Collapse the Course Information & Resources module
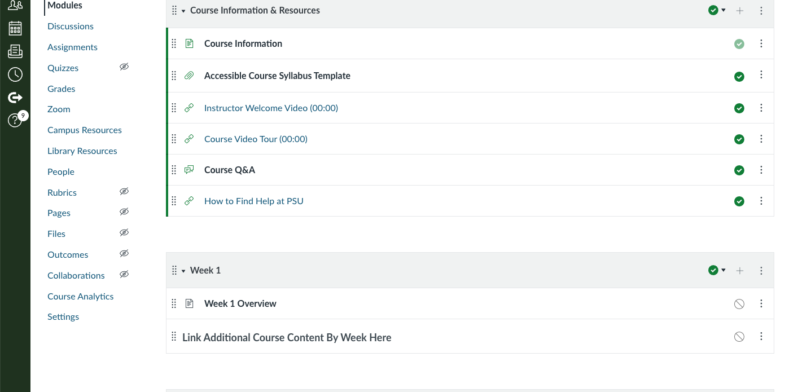785x392 pixels. pos(183,11)
